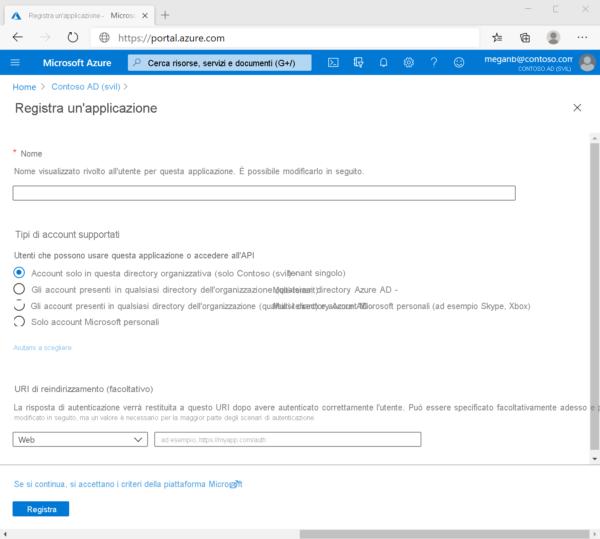The width and height of the screenshot is (600, 539).
Task: Type in the redirect URI field
Action: pos(288,439)
